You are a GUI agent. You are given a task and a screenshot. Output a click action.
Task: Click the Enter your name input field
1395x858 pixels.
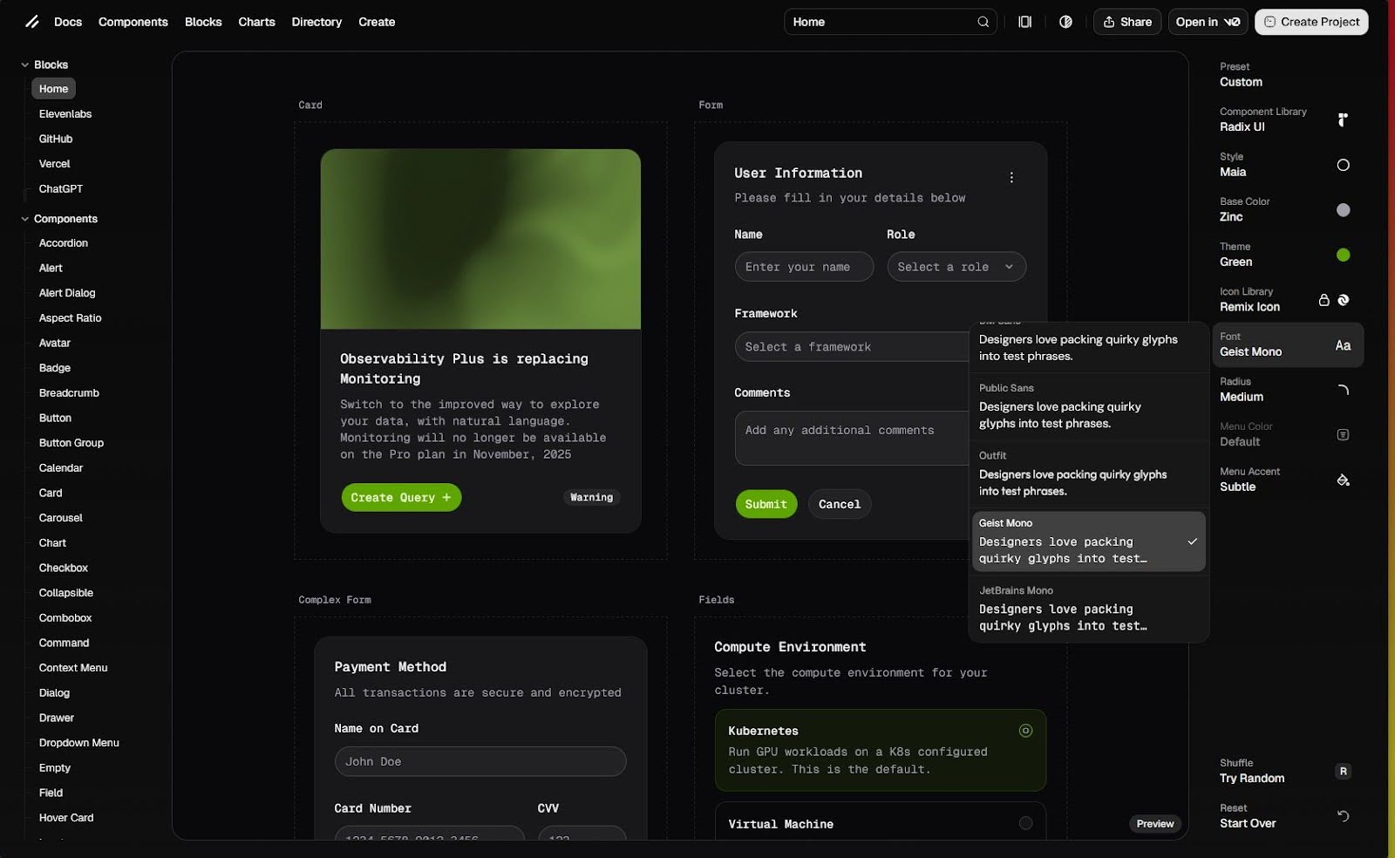(x=803, y=267)
